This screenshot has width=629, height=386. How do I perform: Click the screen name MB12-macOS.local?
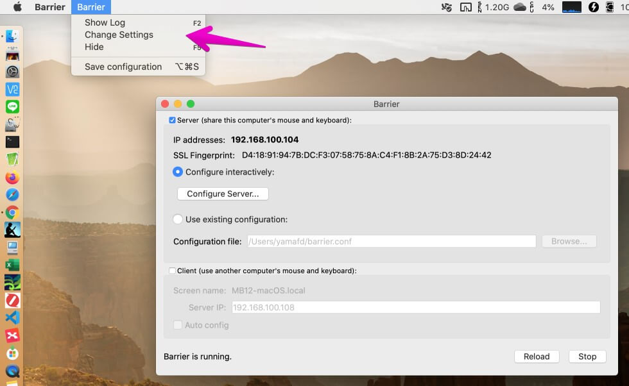(268, 290)
